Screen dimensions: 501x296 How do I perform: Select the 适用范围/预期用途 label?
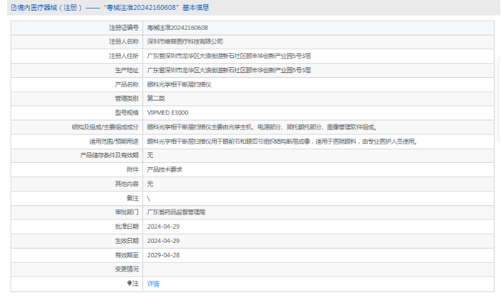click(114, 142)
